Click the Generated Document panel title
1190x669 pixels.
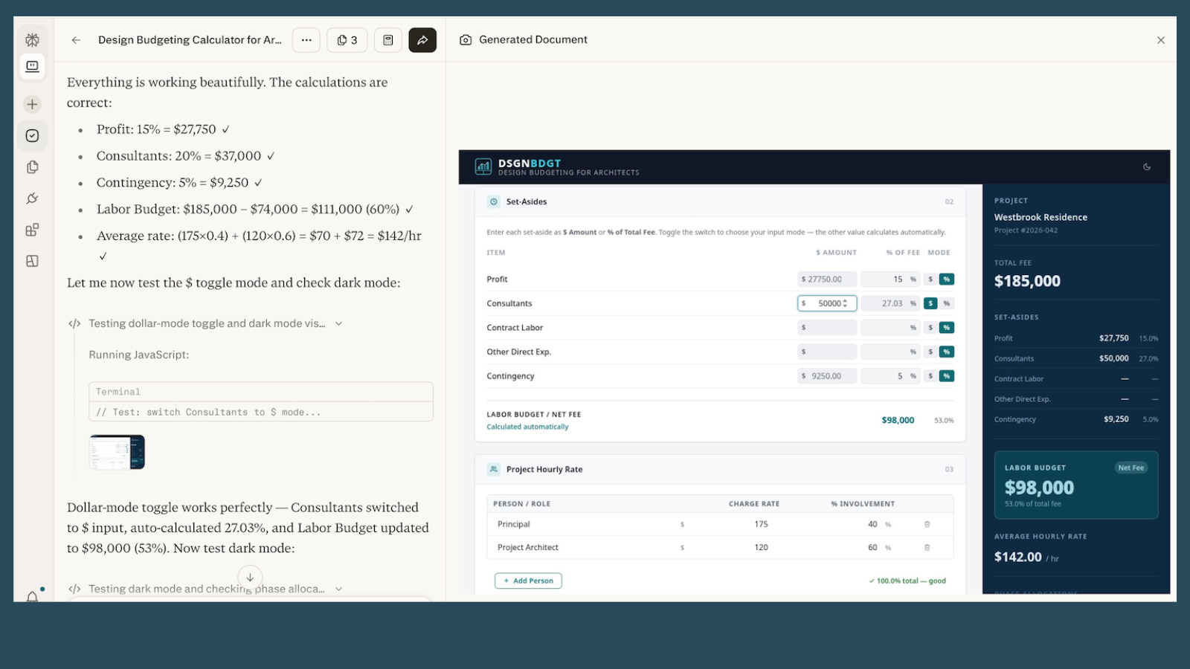(x=533, y=39)
